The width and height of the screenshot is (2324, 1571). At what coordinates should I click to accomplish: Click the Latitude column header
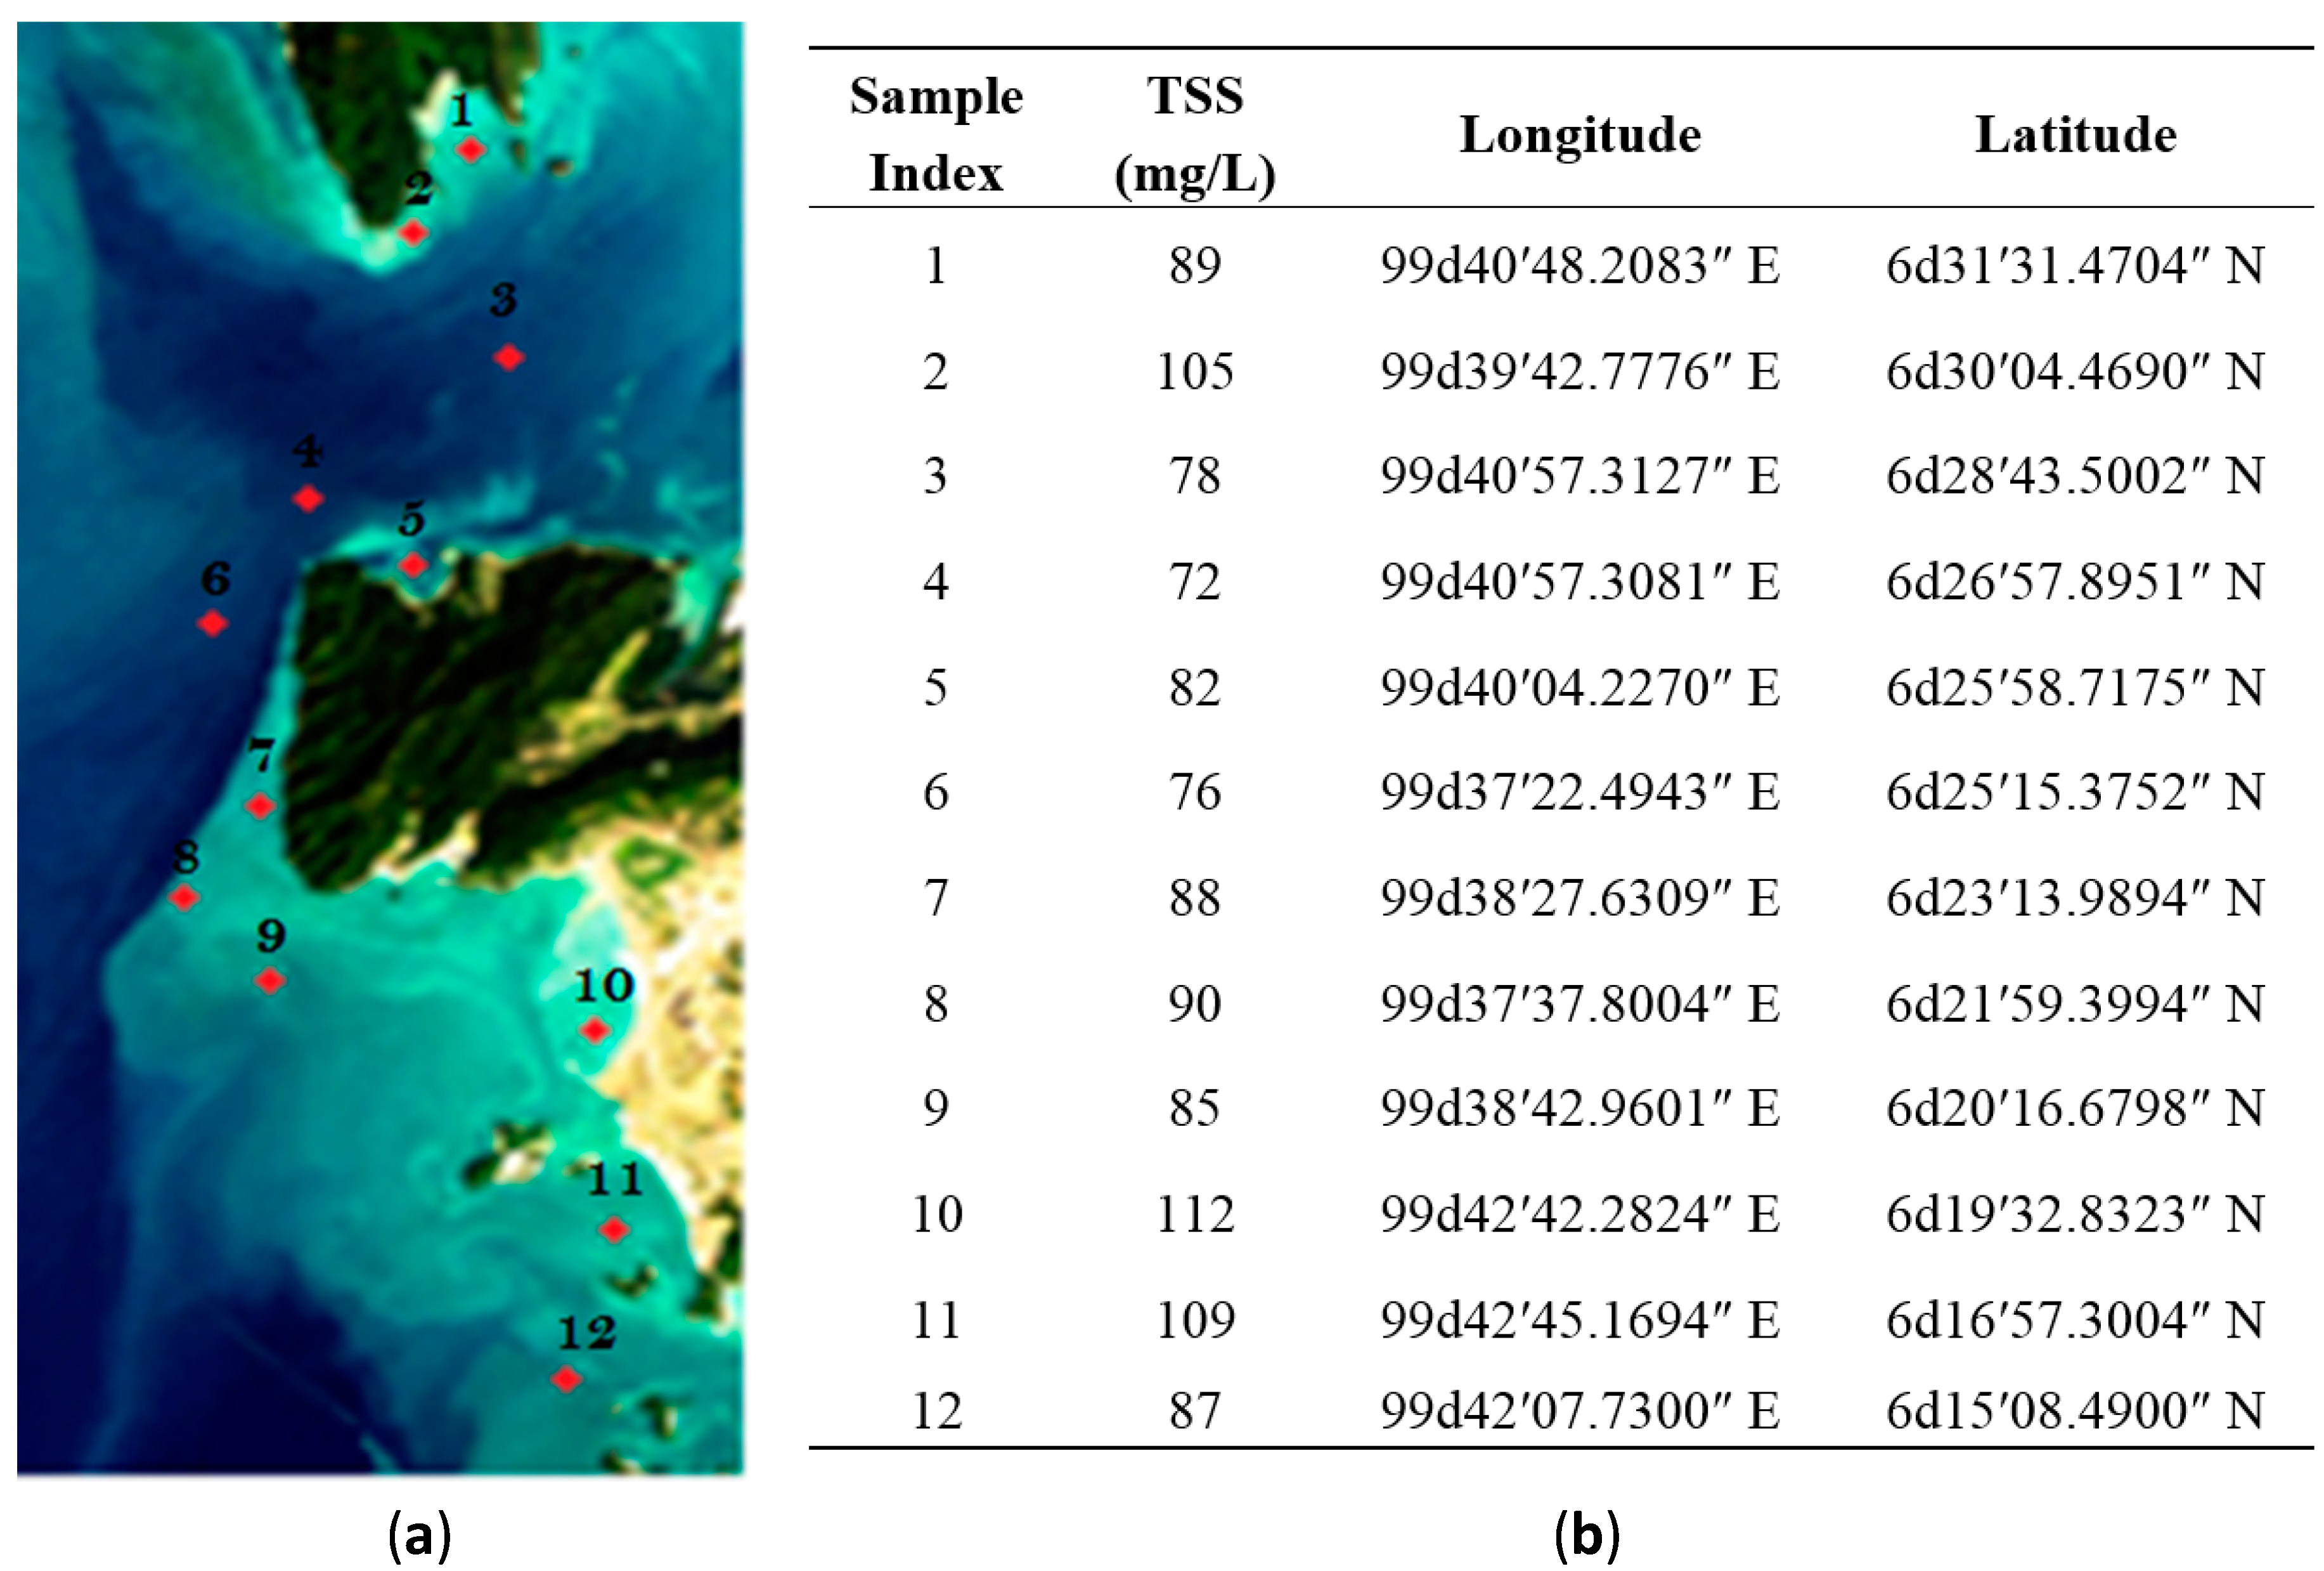tap(2075, 134)
